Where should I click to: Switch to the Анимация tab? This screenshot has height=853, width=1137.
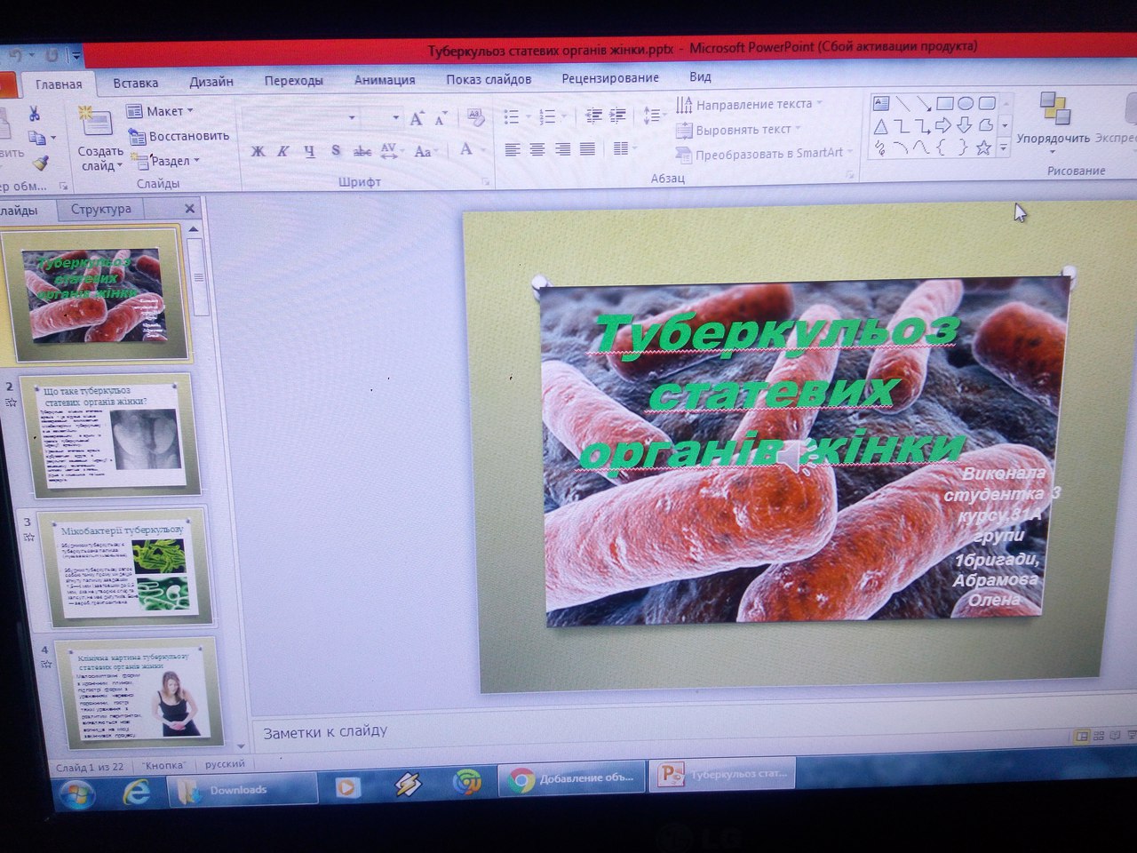(385, 80)
